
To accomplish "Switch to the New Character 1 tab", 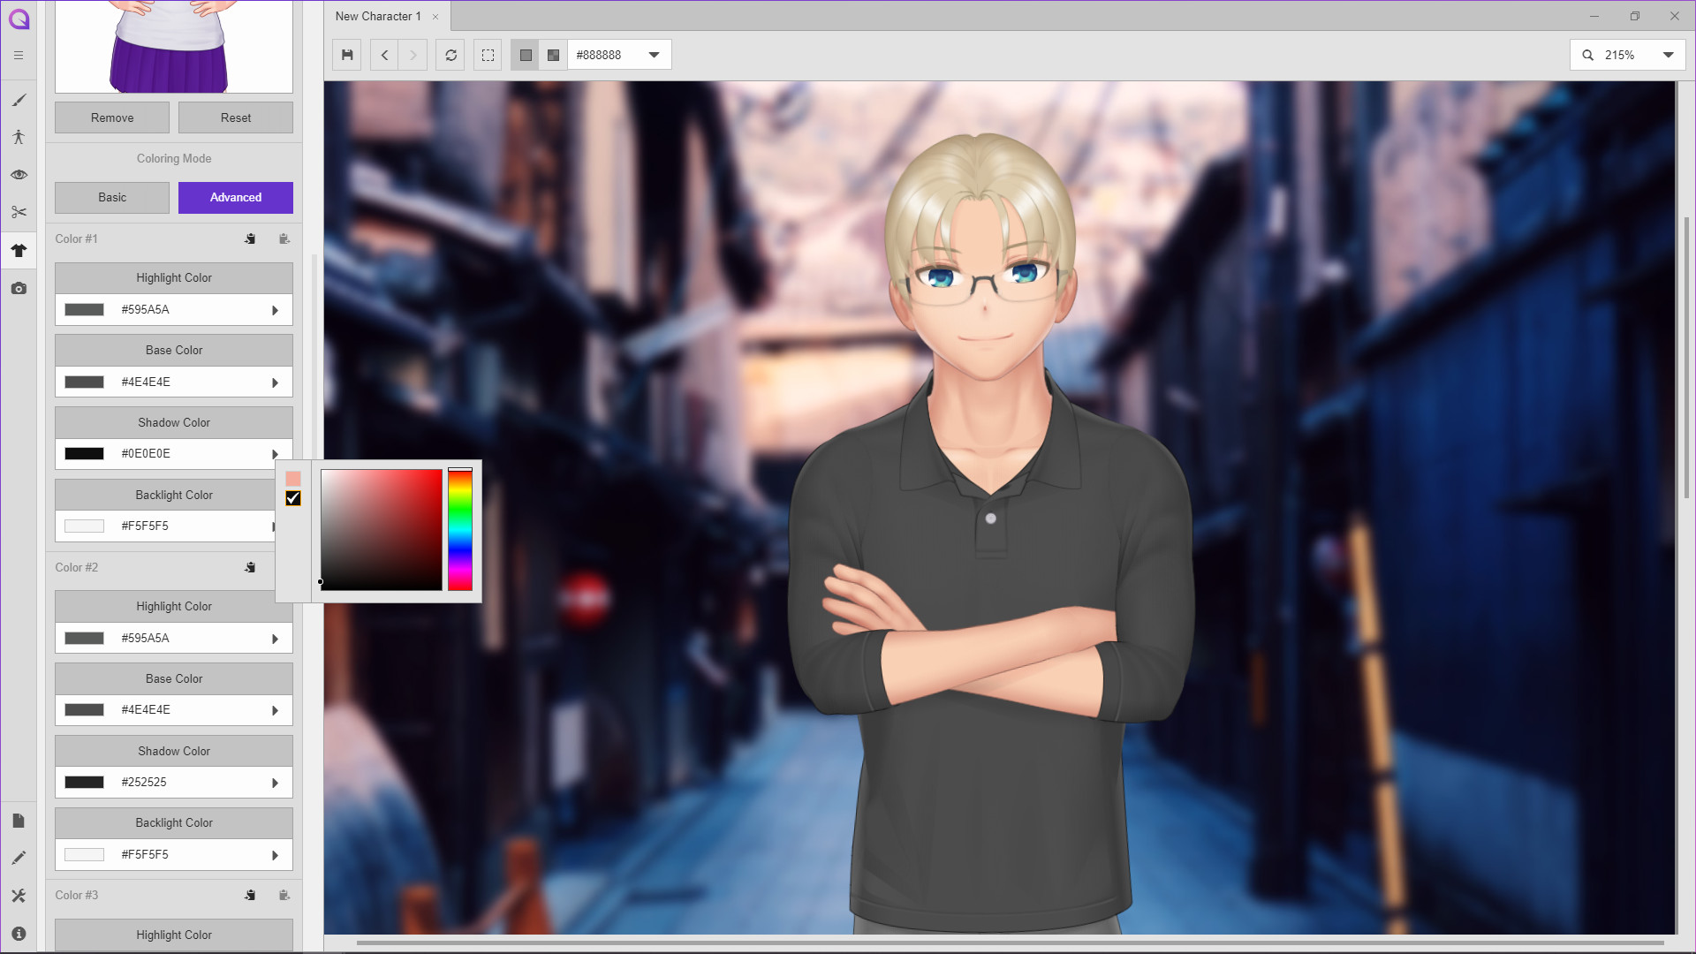I will click(378, 16).
